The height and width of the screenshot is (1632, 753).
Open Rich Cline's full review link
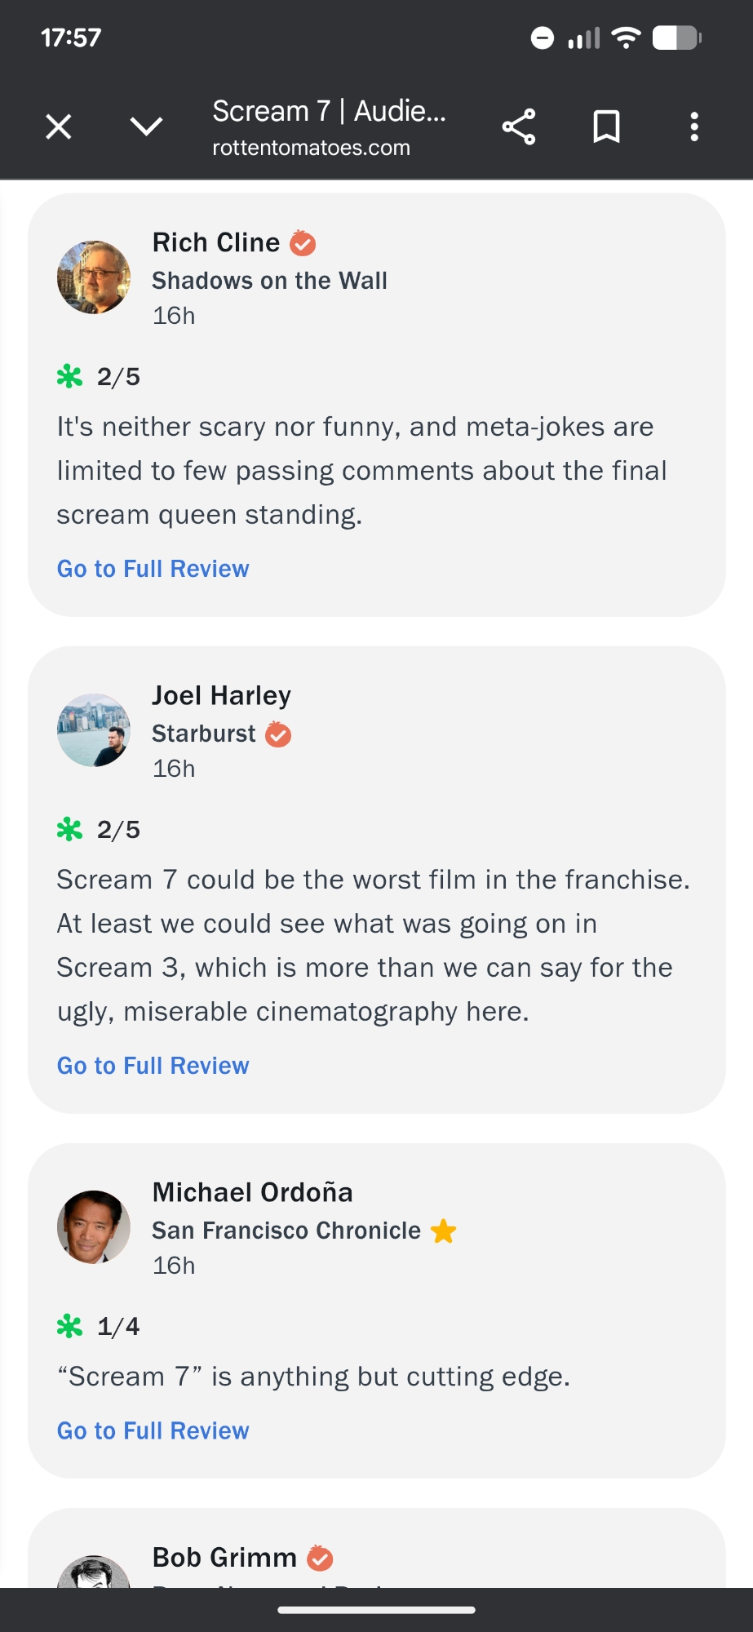[153, 569]
